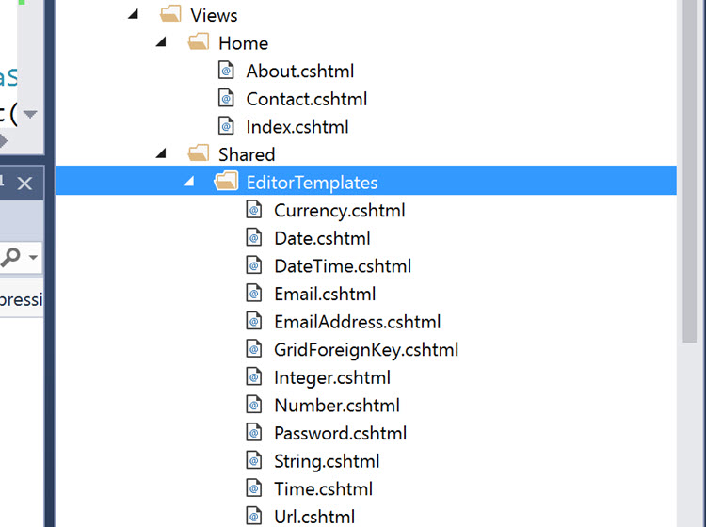The image size is (706, 527).
Task: Click the GridForeignKey.cshtml file icon
Action: [x=254, y=349]
